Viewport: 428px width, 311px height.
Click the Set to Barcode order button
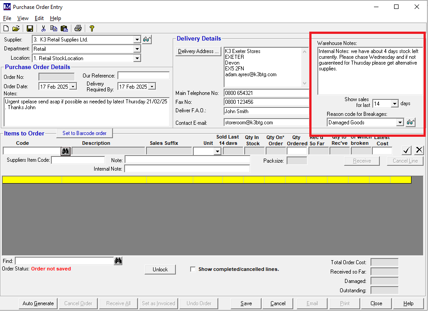pos(84,133)
